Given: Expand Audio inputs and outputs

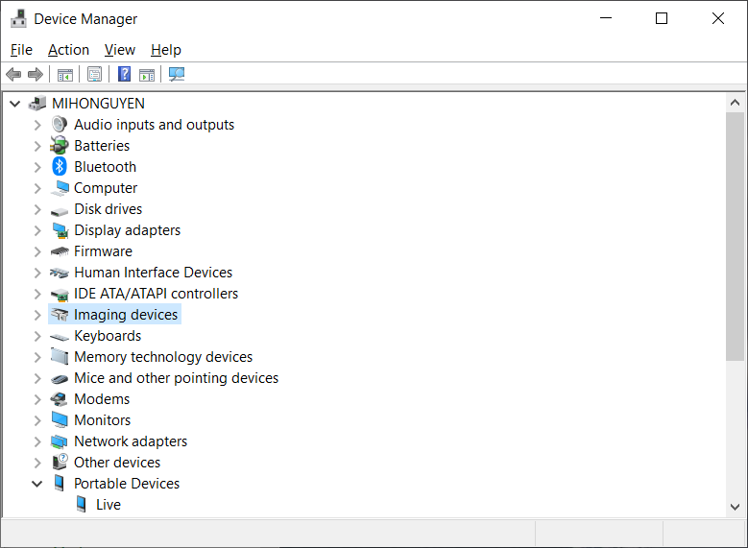Looking at the screenshot, I should pos(37,125).
